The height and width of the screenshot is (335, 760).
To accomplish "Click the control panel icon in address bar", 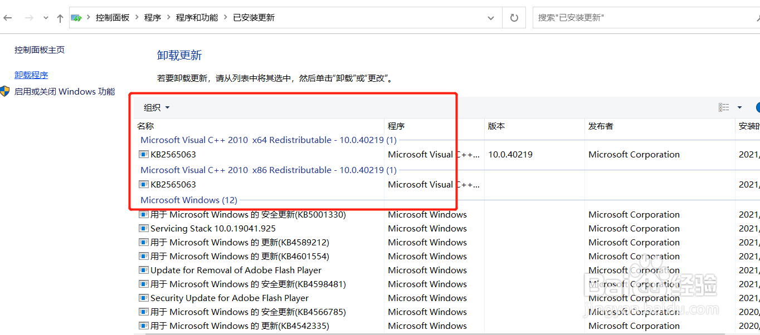I will click(76, 18).
